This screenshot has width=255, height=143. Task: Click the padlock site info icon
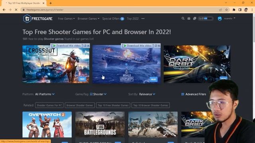(24, 10)
